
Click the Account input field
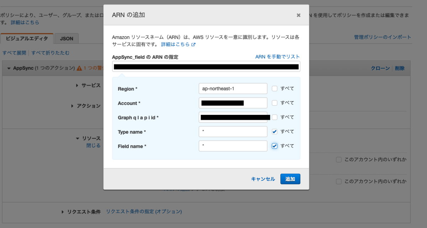click(233, 103)
